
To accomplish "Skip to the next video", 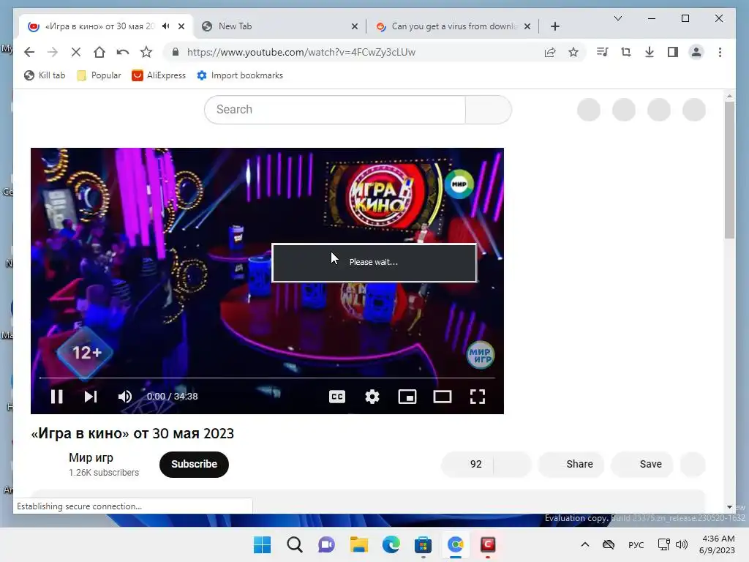I will (x=91, y=397).
